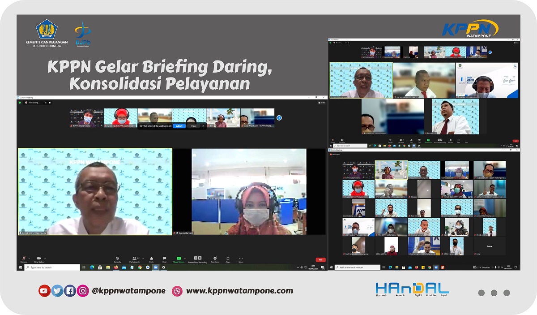This screenshot has width=537, height=315.
Task: Unmute microphone in the large left Zoom window
Action: 24,259
